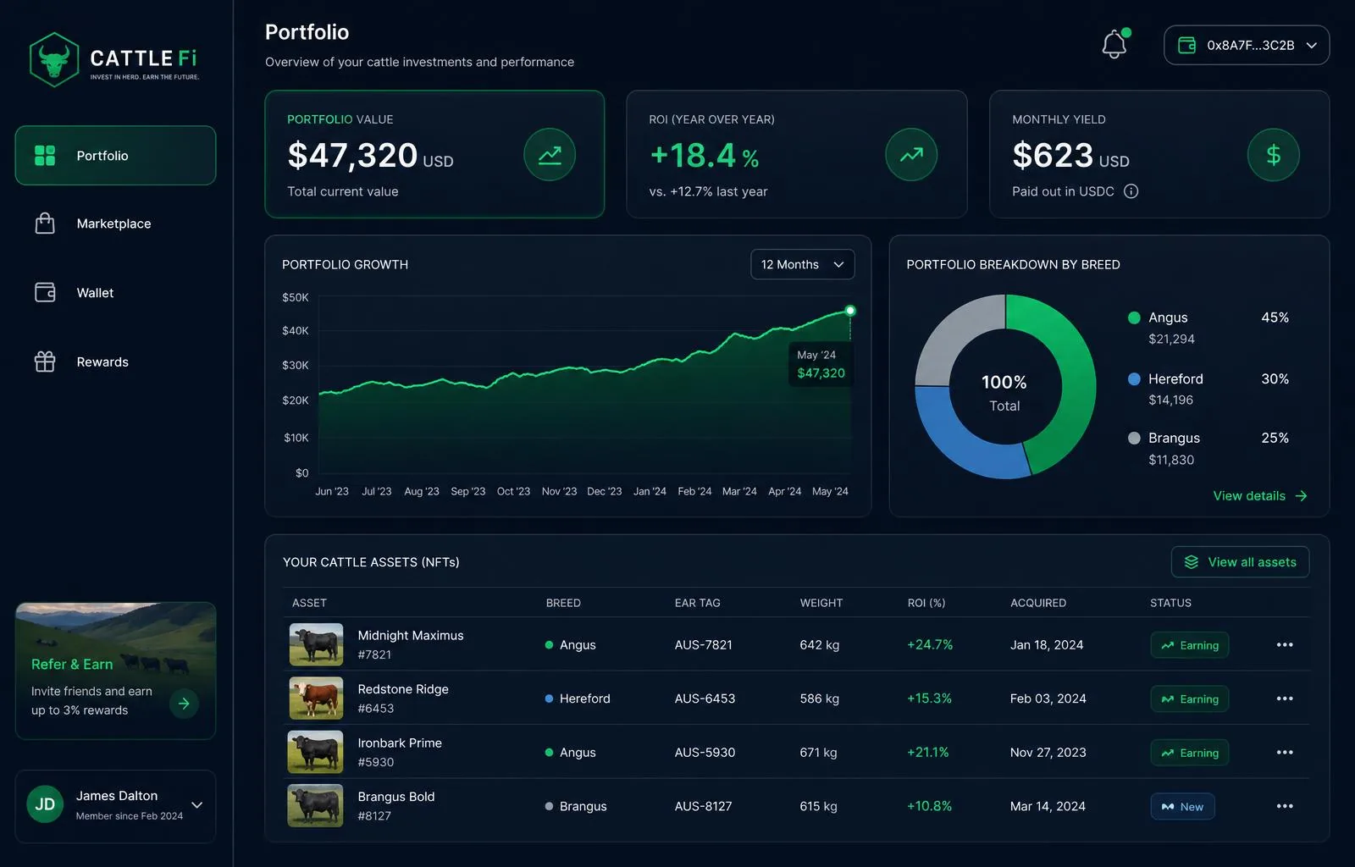Click the May '24 chart endpoint marker
The height and width of the screenshot is (867, 1355).
pyautogui.click(x=850, y=311)
